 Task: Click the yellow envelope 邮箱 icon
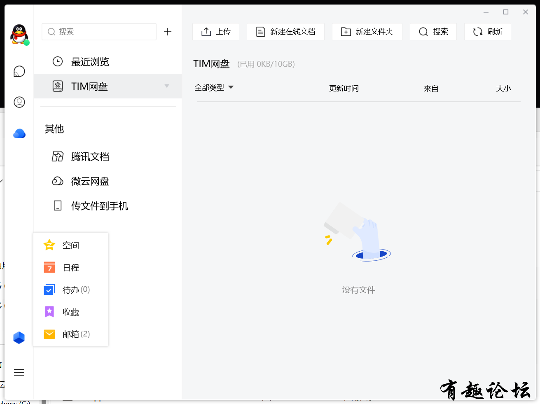[x=49, y=334]
